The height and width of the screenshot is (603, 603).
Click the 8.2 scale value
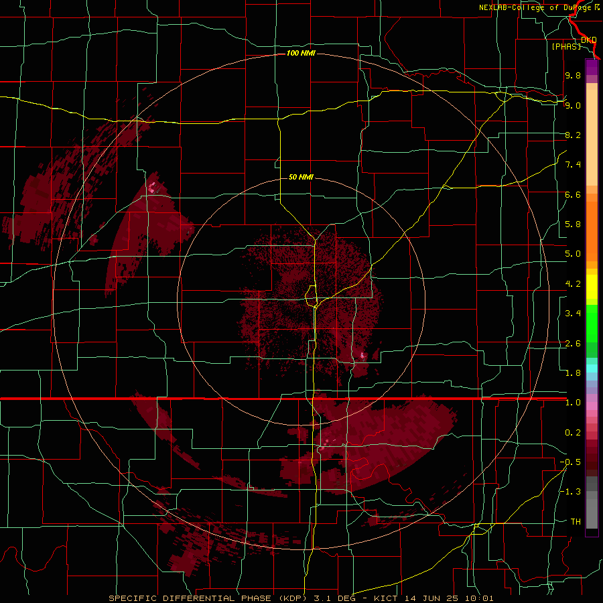[x=573, y=135]
